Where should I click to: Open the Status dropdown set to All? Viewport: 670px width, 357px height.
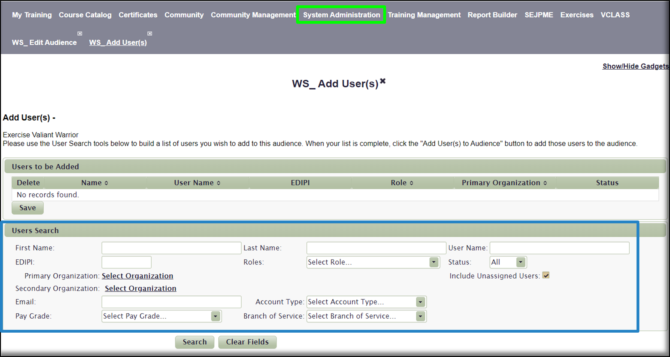coord(520,262)
